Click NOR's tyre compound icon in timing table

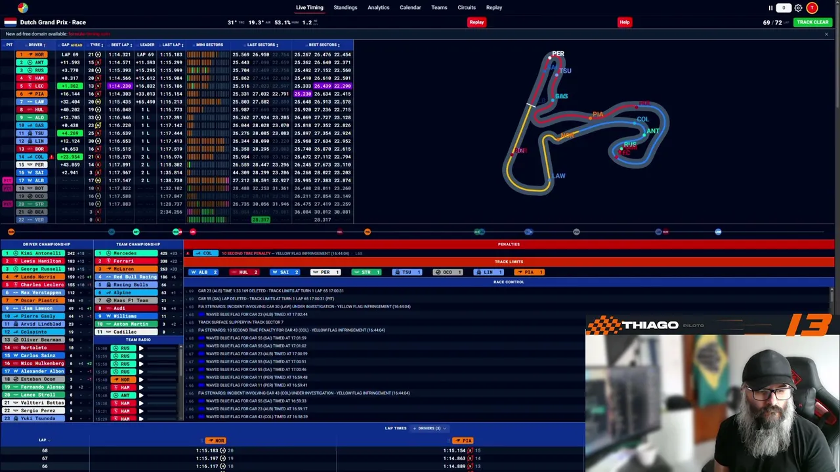point(98,54)
